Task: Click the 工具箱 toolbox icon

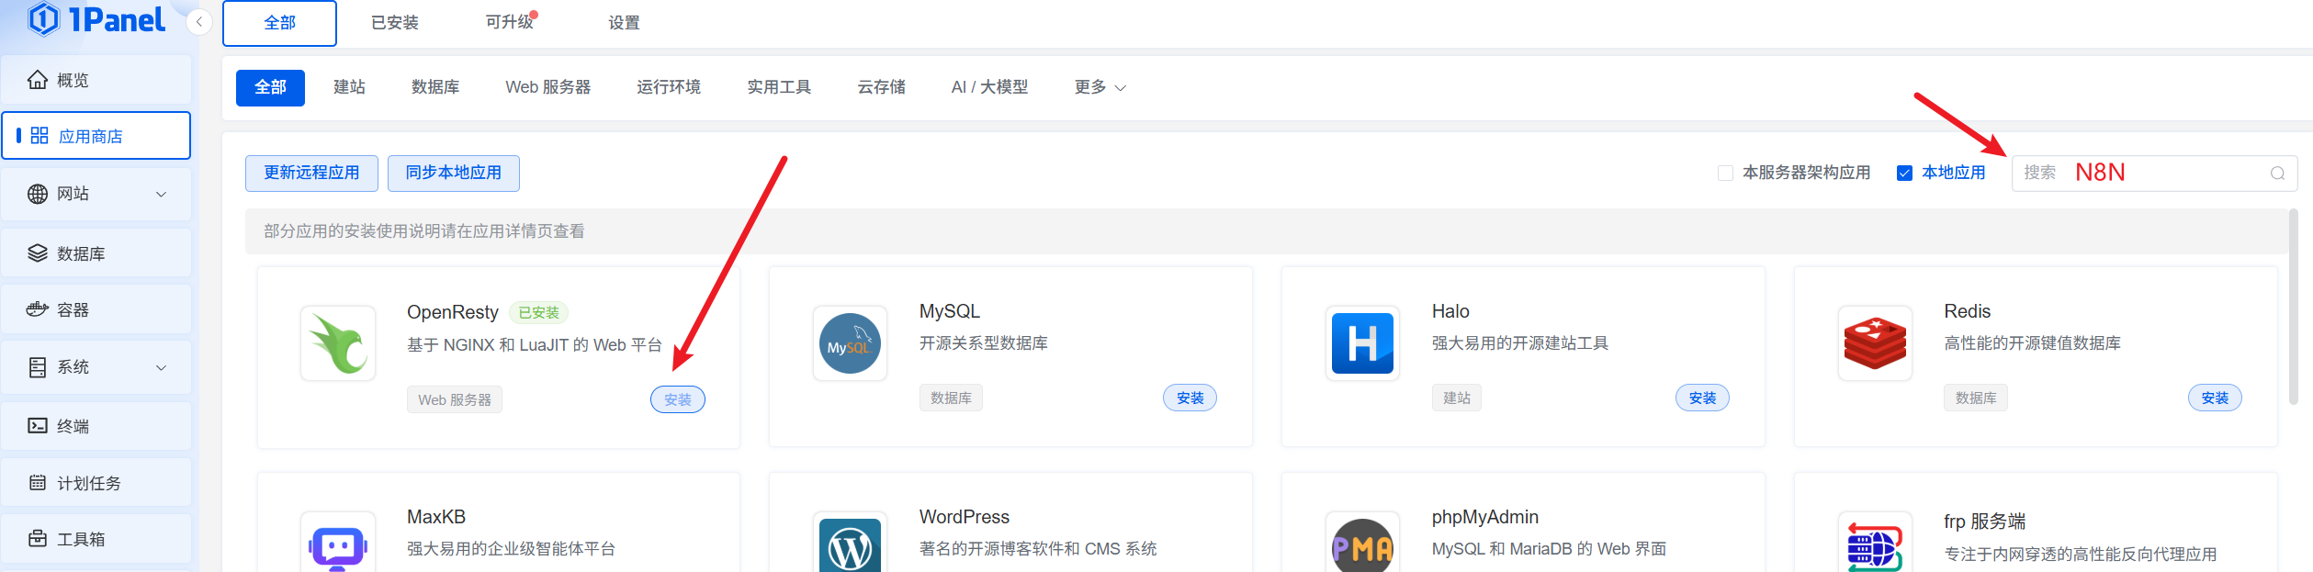Action: pyautogui.click(x=38, y=539)
